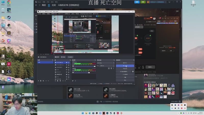Screen dimensions: 204x115
Task: Open hamburger menu in Douyu tool window
Action: coord(168,18)
